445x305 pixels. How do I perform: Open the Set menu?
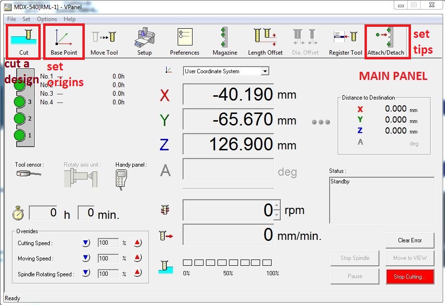click(x=26, y=19)
